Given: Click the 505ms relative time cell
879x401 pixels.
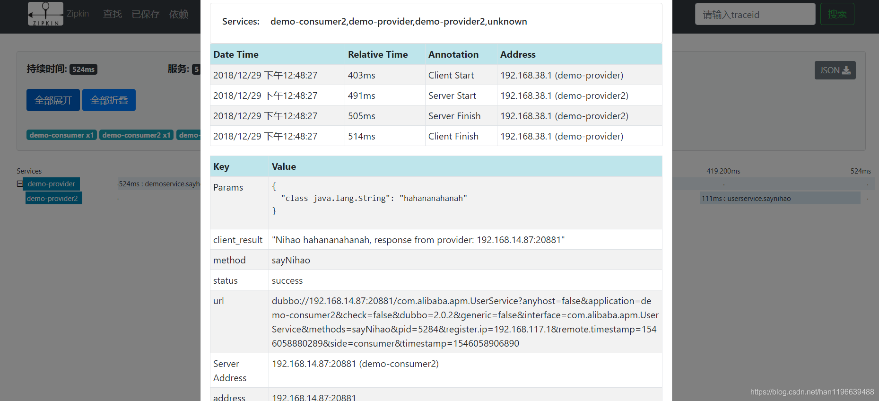Looking at the screenshot, I should click(x=385, y=116).
